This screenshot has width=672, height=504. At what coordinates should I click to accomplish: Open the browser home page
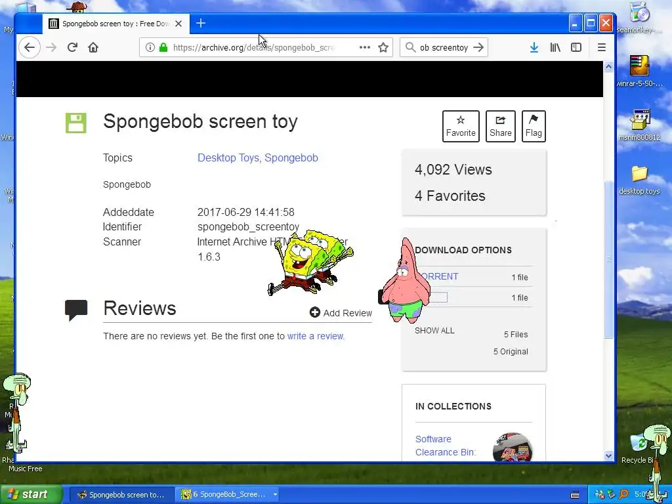pyautogui.click(x=93, y=47)
